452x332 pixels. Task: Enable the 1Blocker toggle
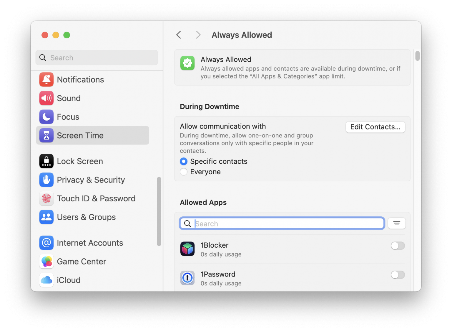tap(398, 246)
